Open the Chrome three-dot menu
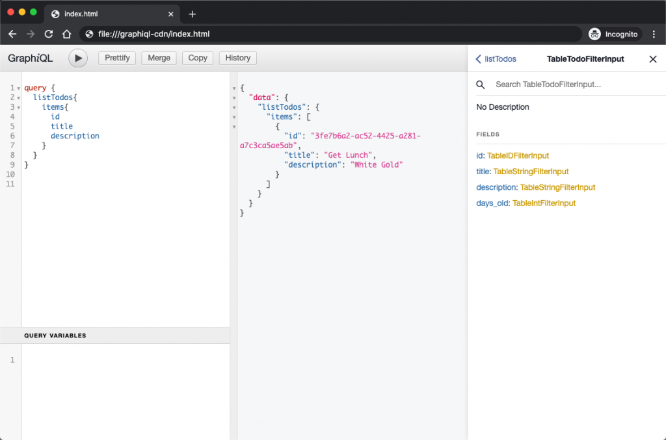This screenshot has width=666, height=440. tap(654, 34)
